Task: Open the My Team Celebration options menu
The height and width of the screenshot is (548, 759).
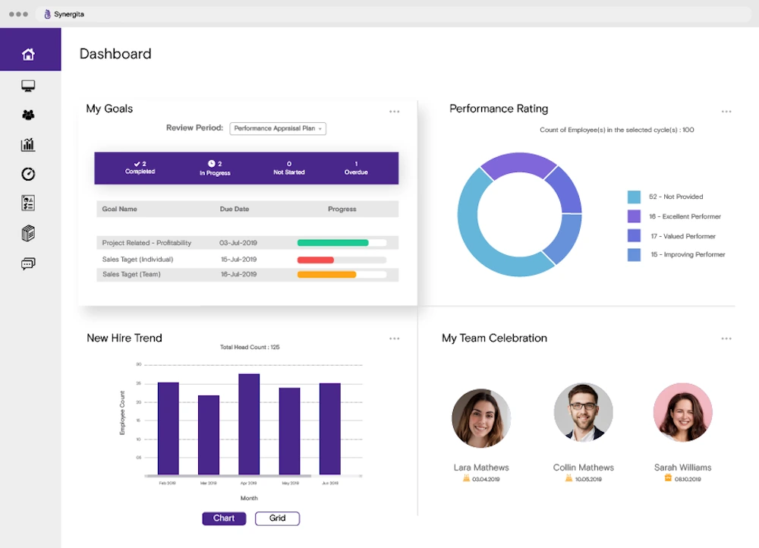Action: click(x=726, y=339)
